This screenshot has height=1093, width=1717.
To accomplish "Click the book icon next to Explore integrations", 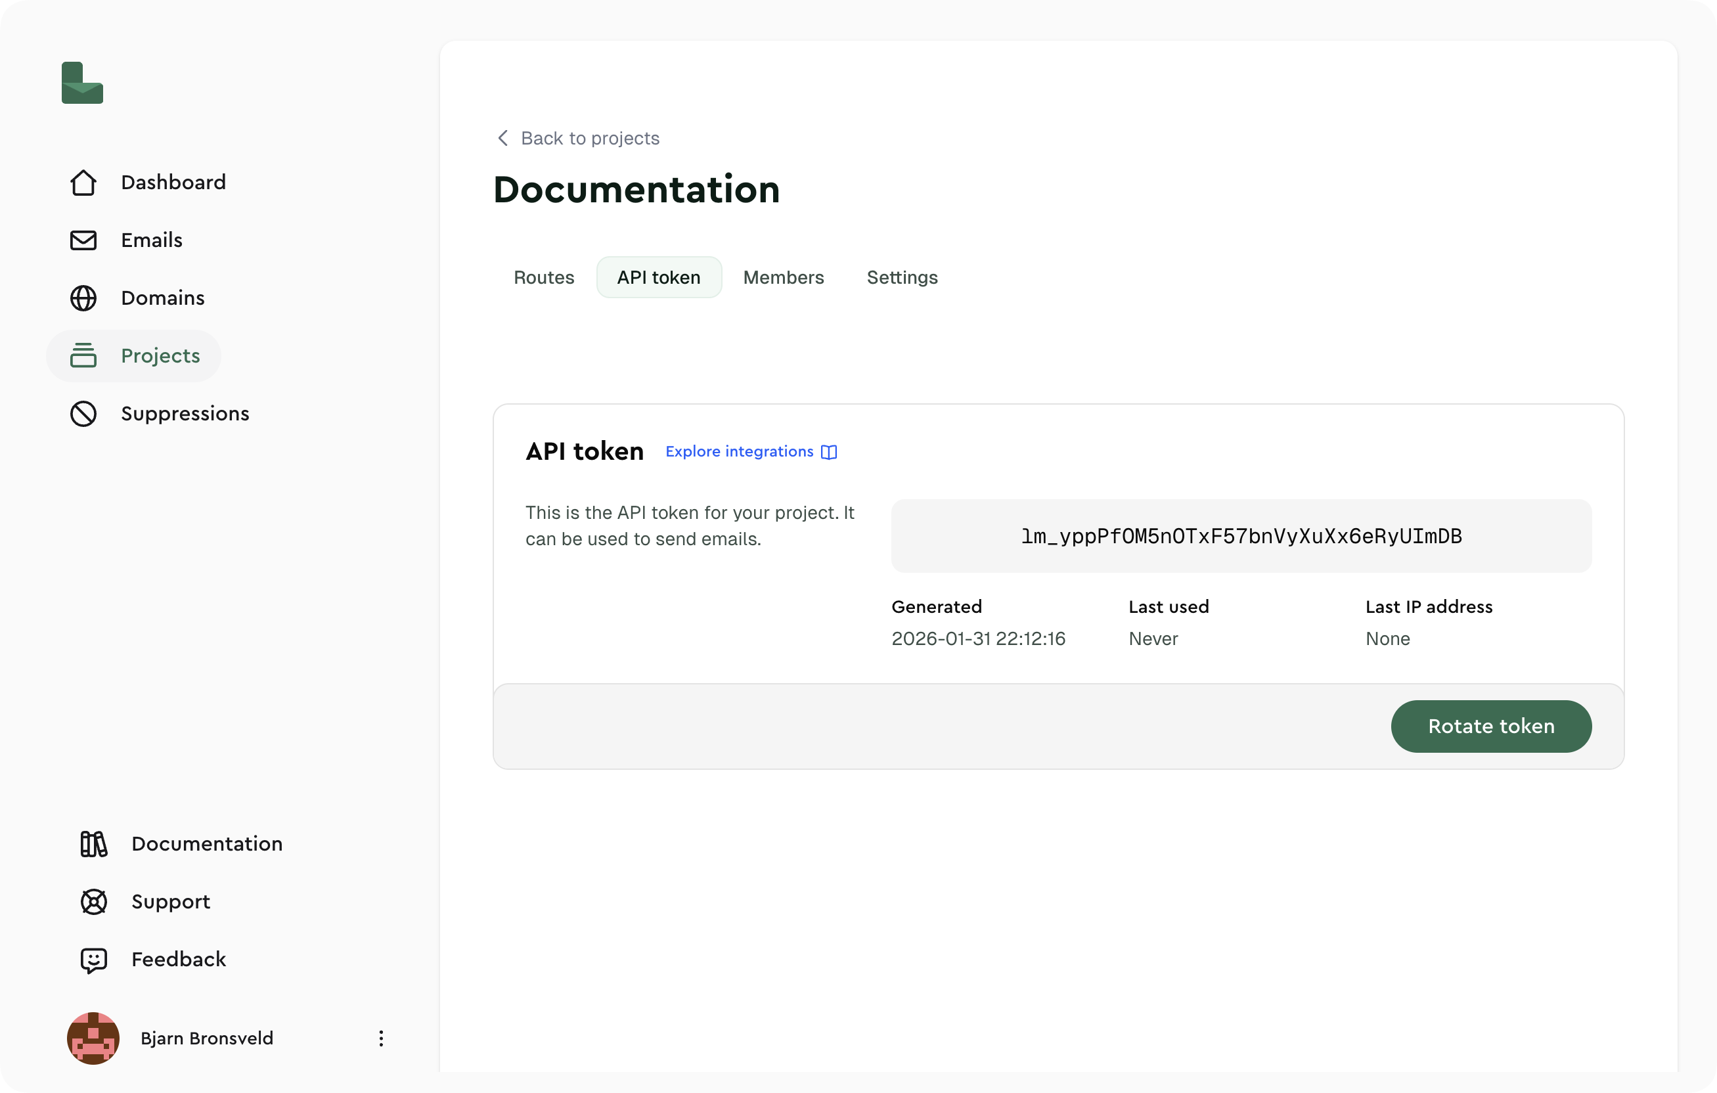I will pyautogui.click(x=828, y=452).
